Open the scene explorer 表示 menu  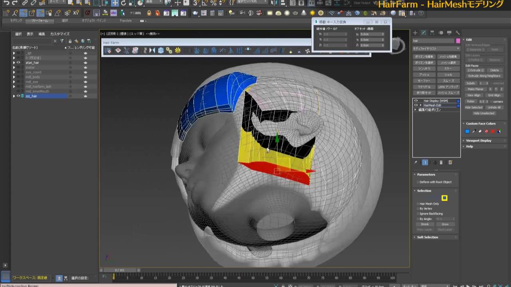tap(30, 34)
